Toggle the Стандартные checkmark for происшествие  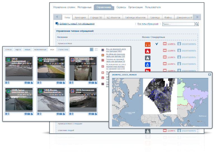(x=156, y=44)
